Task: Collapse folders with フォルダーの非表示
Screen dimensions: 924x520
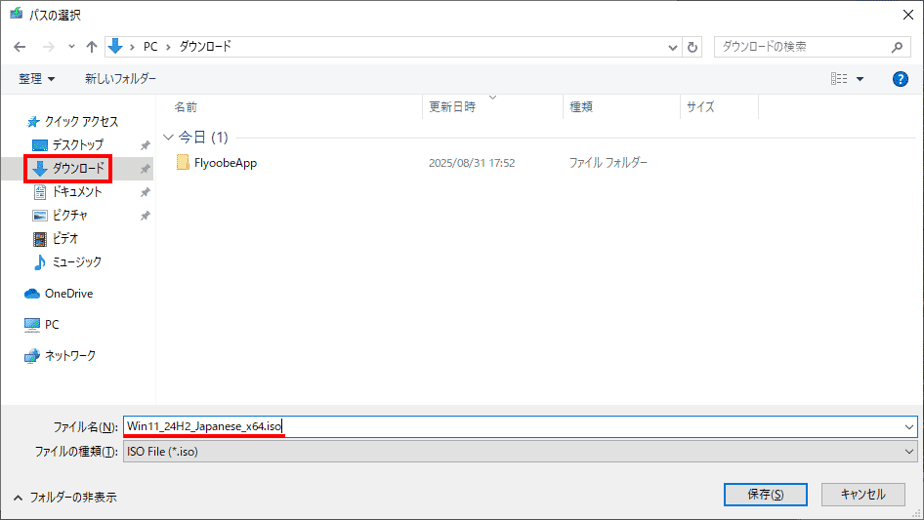Action: pos(64,498)
